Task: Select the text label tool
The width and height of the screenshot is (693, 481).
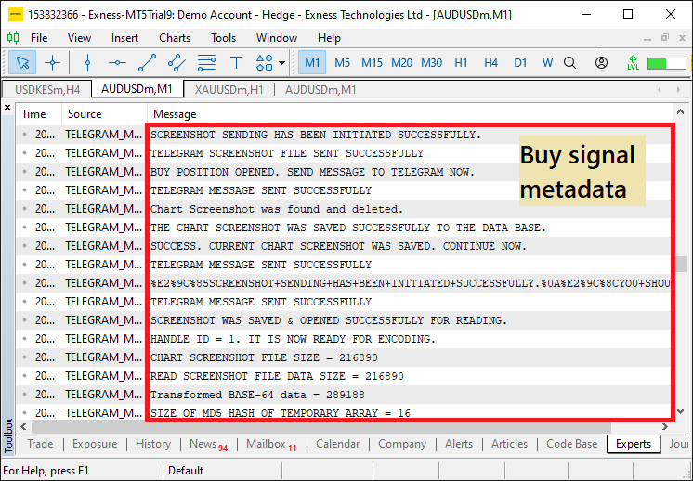Action: [237, 63]
